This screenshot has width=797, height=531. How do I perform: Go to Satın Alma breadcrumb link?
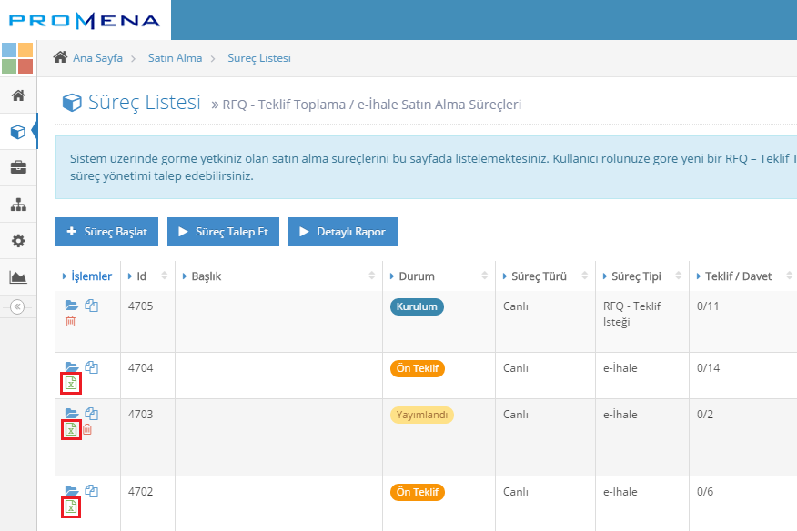175,58
